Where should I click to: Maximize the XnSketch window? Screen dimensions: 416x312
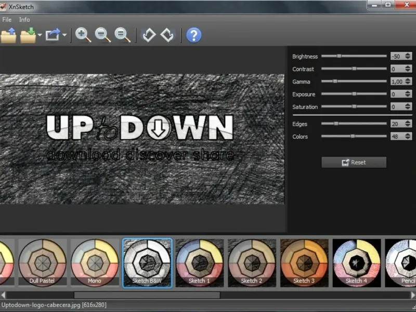pyautogui.click(x=388, y=5)
